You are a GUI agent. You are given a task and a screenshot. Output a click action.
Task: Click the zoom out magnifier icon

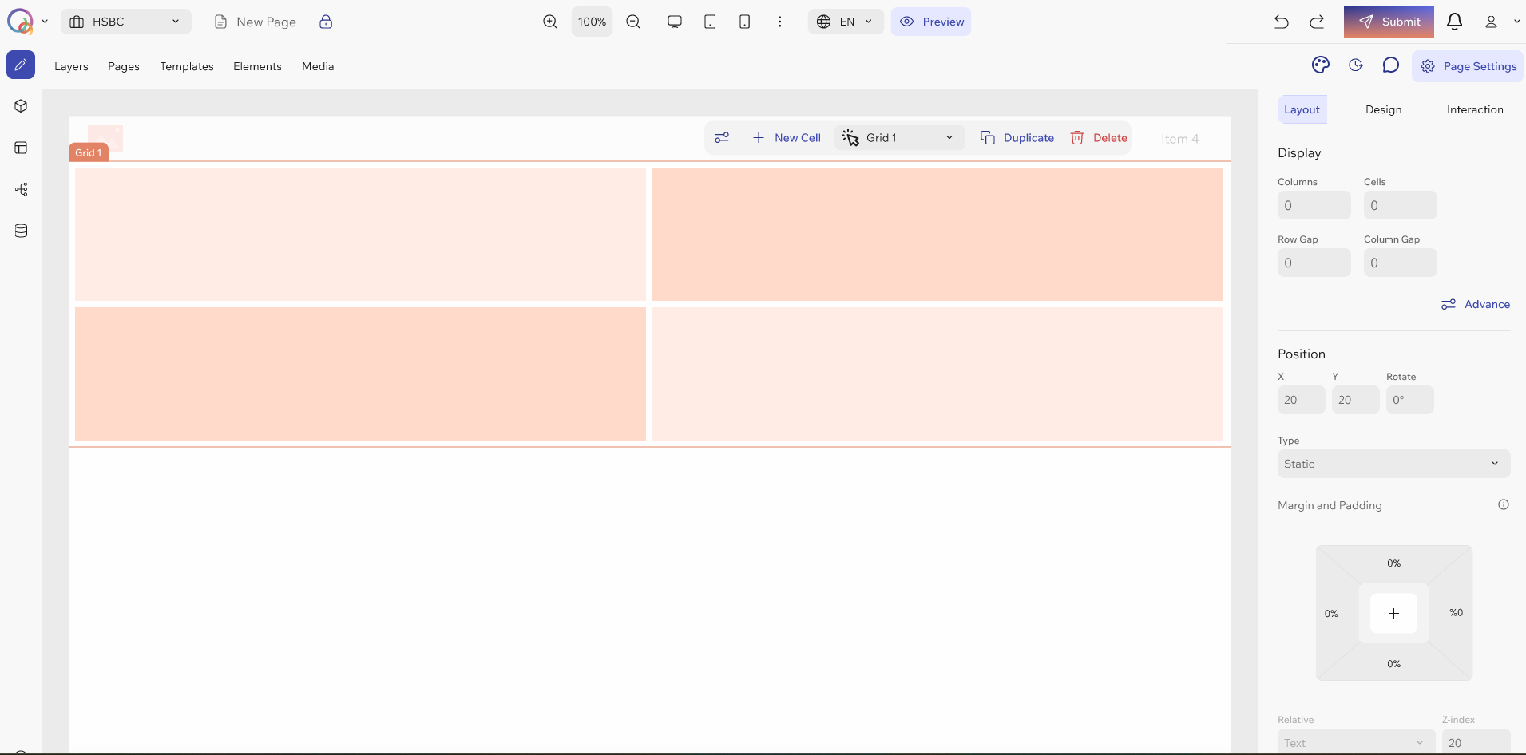pyautogui.click(x=633, y=22)
